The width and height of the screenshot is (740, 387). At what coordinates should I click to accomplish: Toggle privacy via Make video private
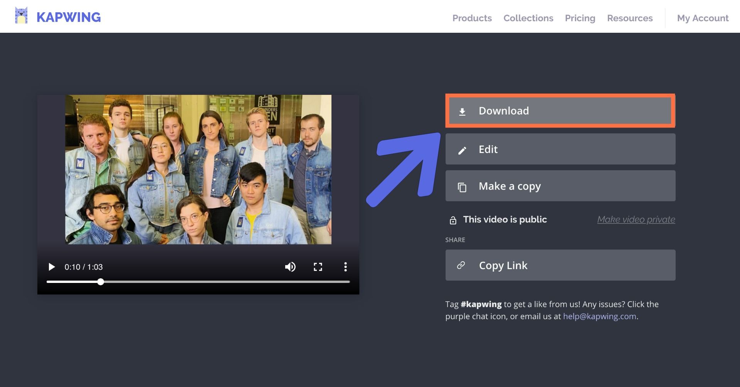[636, 219]
